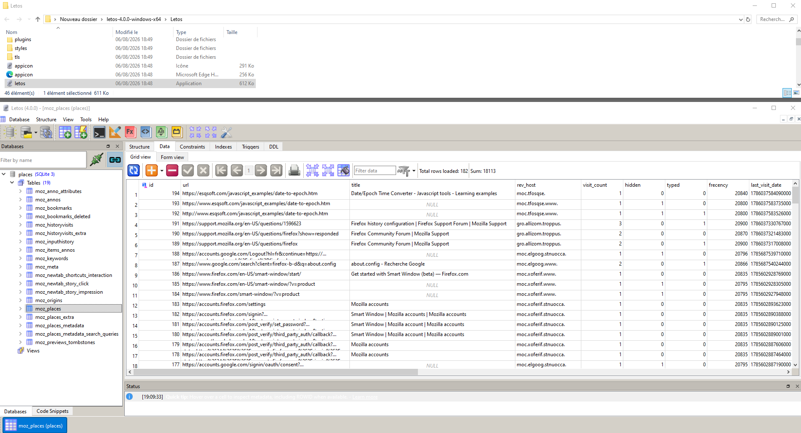Viewport: 801px width, 433px height.
Task: Click the four inward arrows window-arrange icon
Action: [x=195, y=133]
